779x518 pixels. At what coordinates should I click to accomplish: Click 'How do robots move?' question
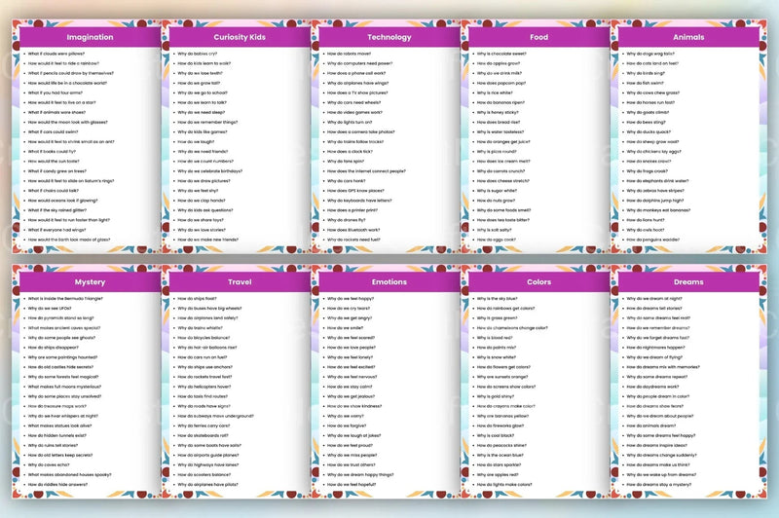[349, 54]
